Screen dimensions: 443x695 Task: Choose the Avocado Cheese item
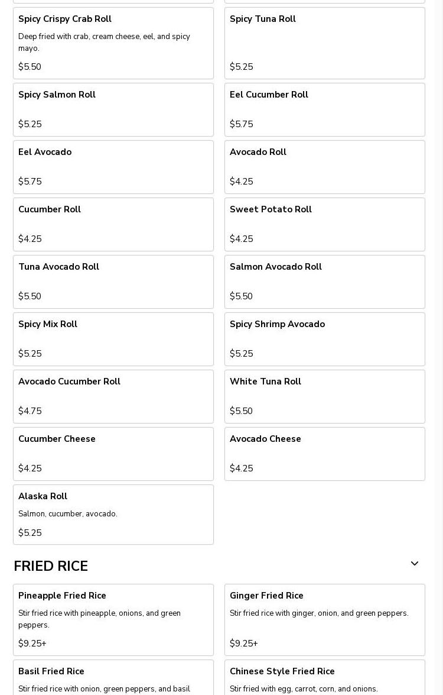pos(325,454)
